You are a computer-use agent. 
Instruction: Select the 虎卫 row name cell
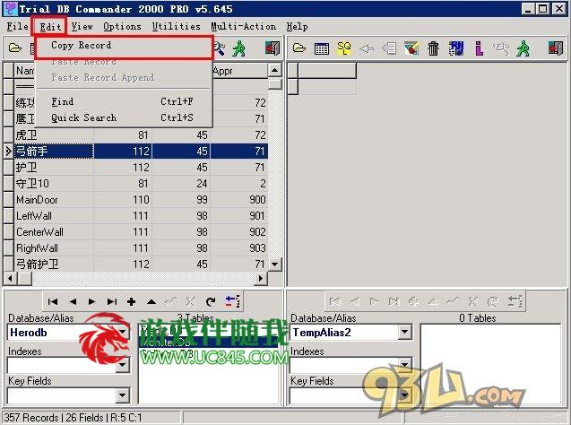54,135
